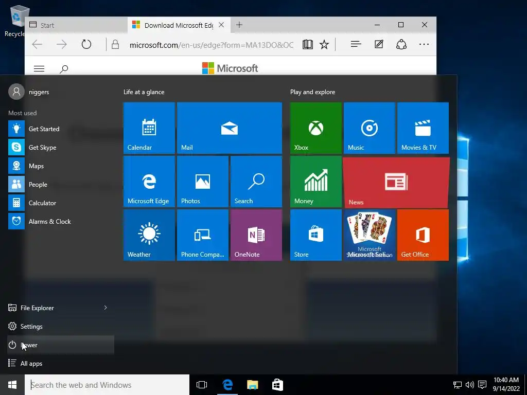Image resolution: width=527 pixels, height=395 pixels.
Task: Launch the Xbox tile
Action: tap(316, 128)
